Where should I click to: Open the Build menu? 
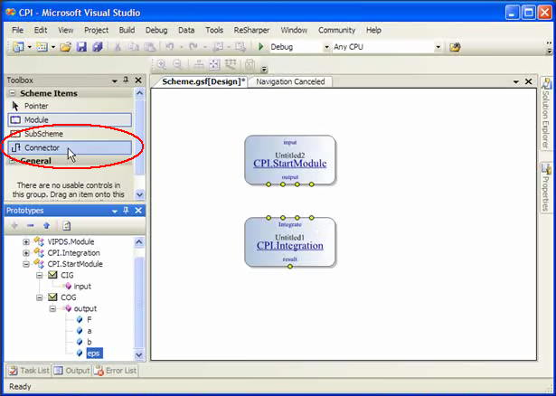(x=127, y=30)
